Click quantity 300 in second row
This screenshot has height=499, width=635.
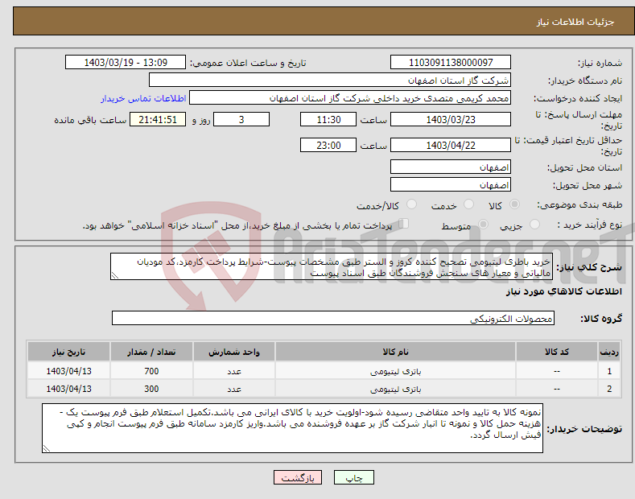point(151,389)
